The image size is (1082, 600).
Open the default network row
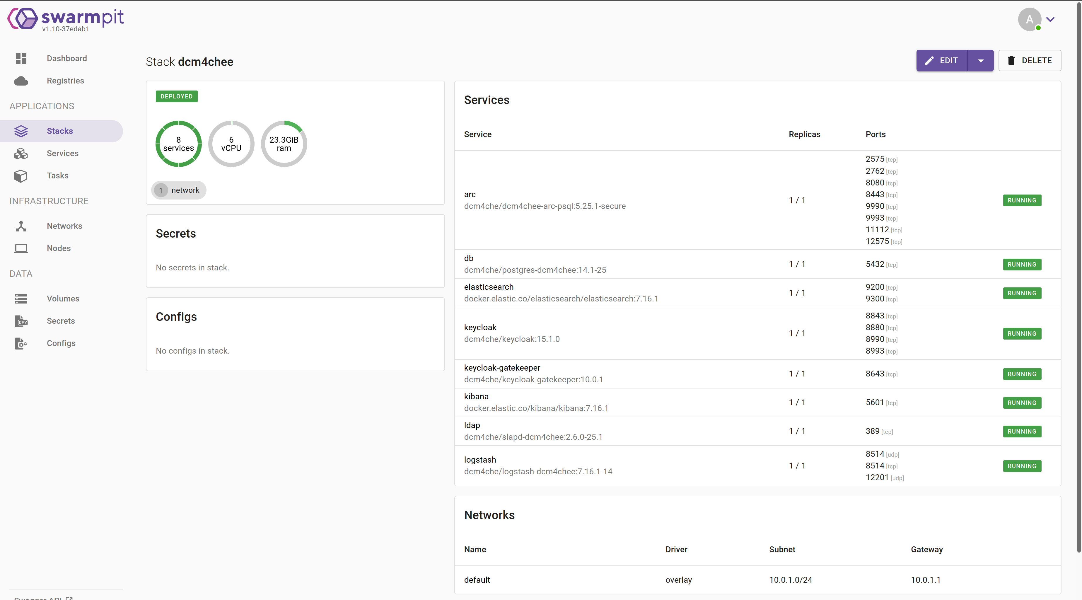point(477,579)
